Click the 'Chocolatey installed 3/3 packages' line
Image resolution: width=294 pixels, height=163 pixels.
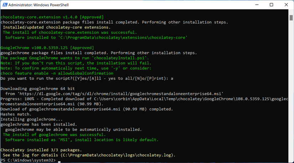click(x=41, y=150)
